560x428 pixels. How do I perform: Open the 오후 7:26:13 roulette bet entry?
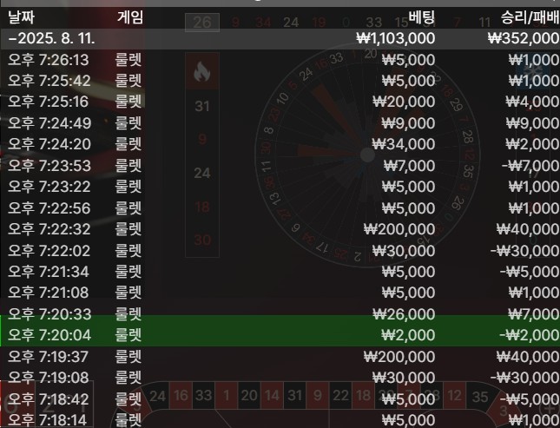click(x=280, y=59)
